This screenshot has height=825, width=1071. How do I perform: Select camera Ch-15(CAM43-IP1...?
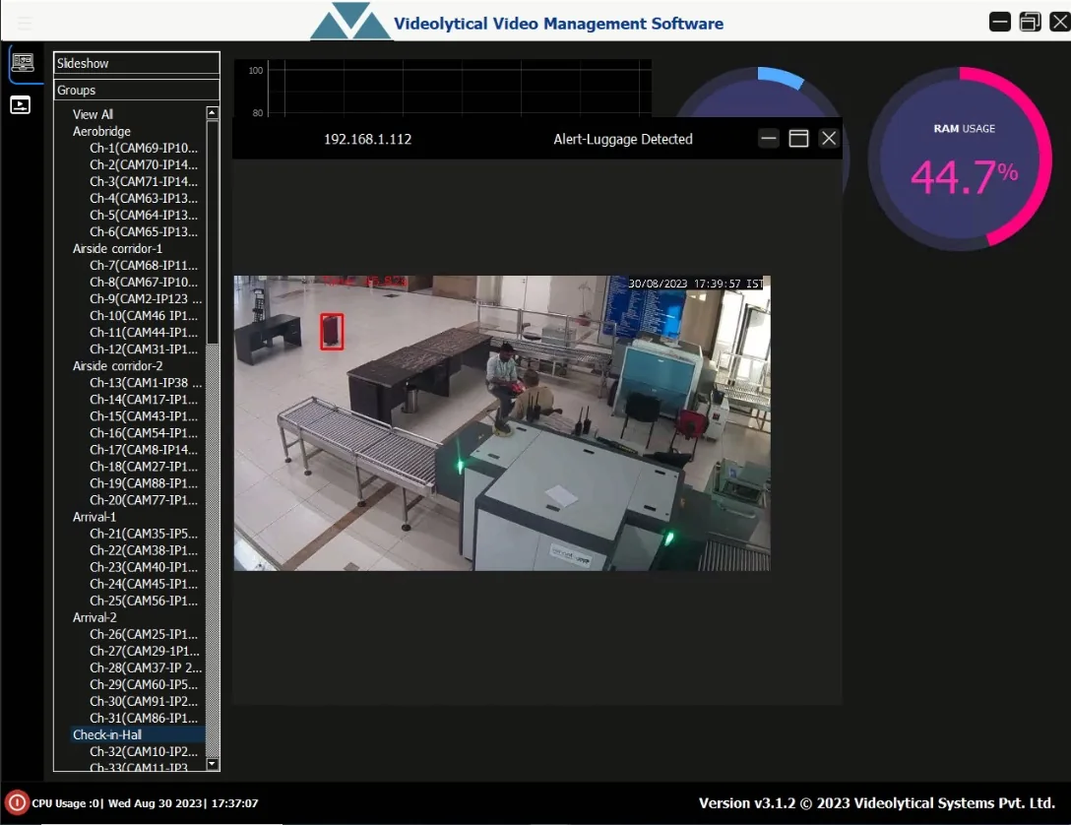(144, 415)
